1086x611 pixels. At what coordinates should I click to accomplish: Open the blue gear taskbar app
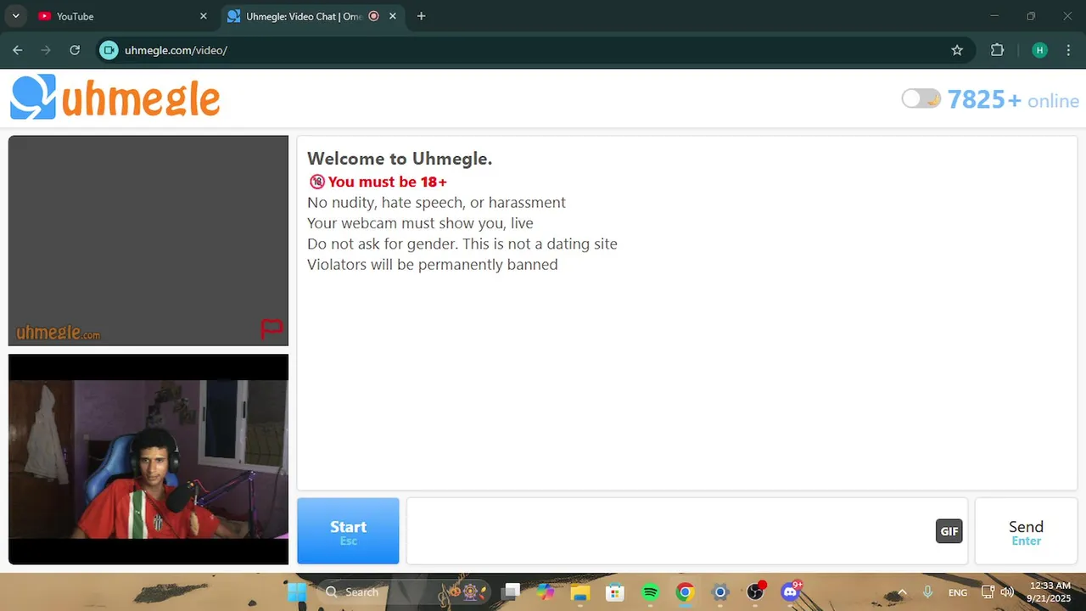[x=720, y=591]
